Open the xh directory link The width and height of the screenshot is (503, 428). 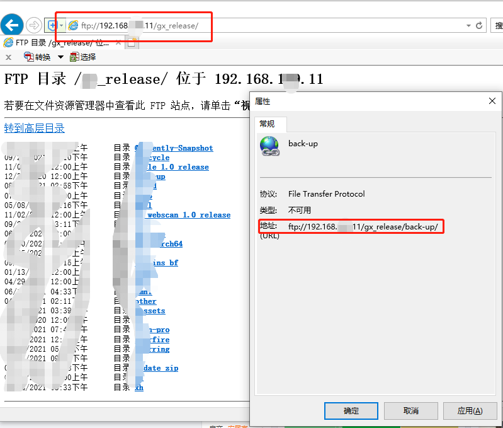point(139,388)
